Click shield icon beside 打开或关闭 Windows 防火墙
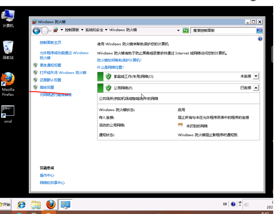278x214 pixels. 35,73
